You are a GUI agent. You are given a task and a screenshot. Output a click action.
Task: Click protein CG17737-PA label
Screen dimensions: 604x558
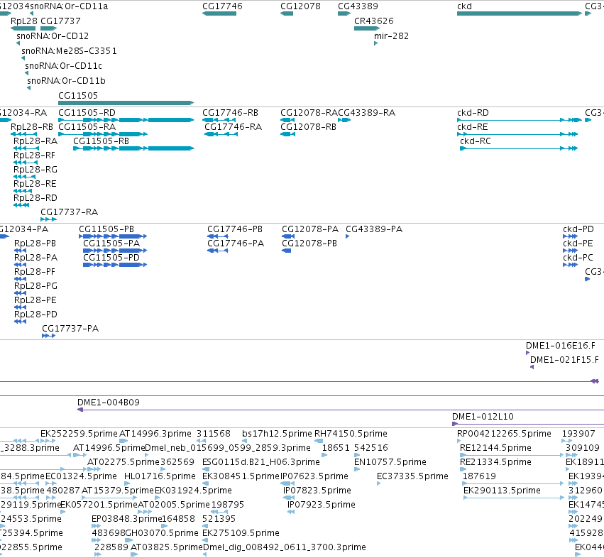[70, 329]
